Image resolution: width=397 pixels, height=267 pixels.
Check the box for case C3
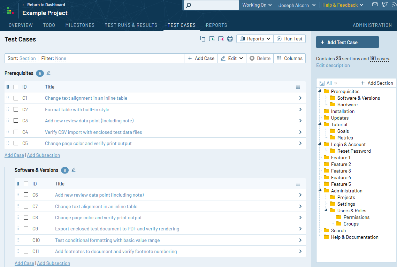16,121
